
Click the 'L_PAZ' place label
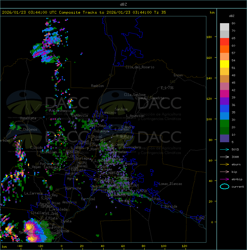tap(200, 218)
